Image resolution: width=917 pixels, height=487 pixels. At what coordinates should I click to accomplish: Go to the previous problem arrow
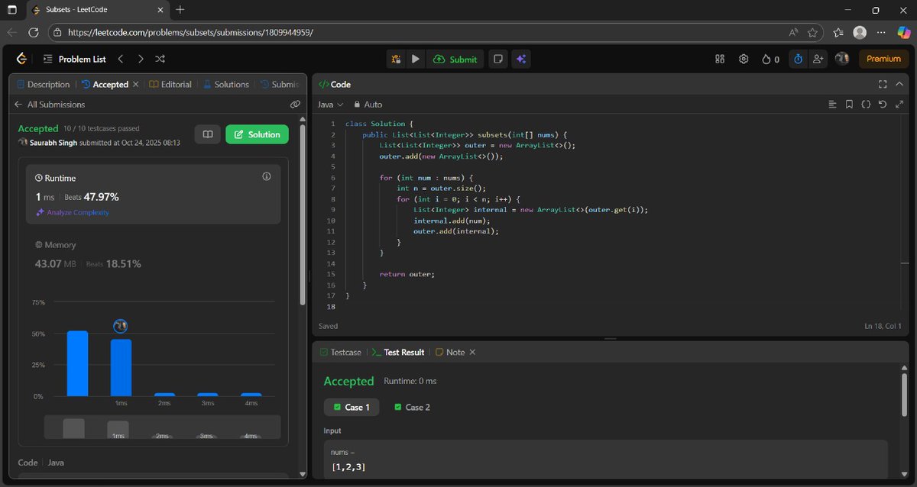point(121,59)
